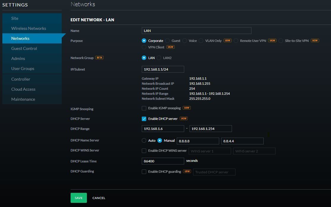Tick Enable DHCP guarding checkbox

(144, 172)
